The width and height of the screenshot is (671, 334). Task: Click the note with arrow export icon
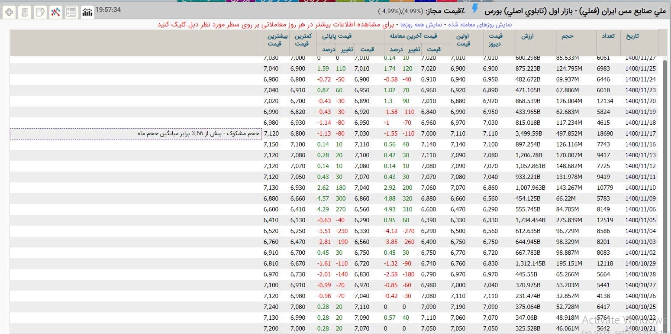click(40, 12)
